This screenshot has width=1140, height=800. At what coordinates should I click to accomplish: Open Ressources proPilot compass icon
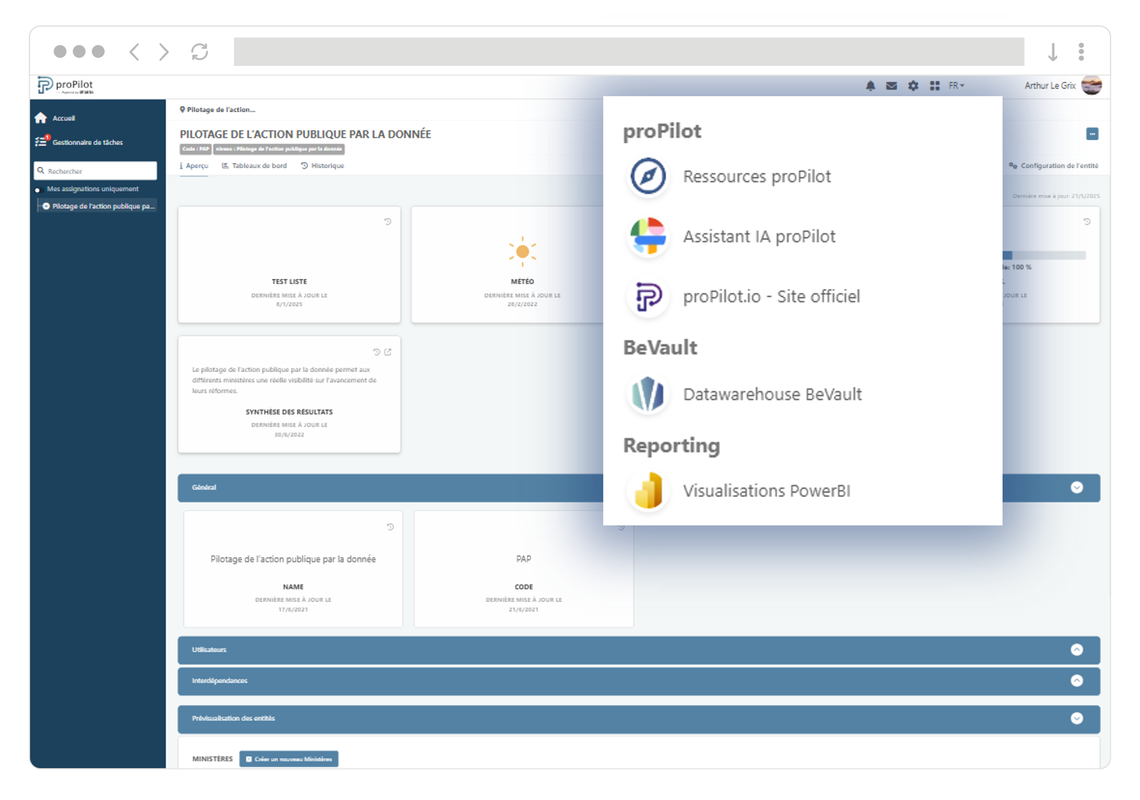(647, 176)
